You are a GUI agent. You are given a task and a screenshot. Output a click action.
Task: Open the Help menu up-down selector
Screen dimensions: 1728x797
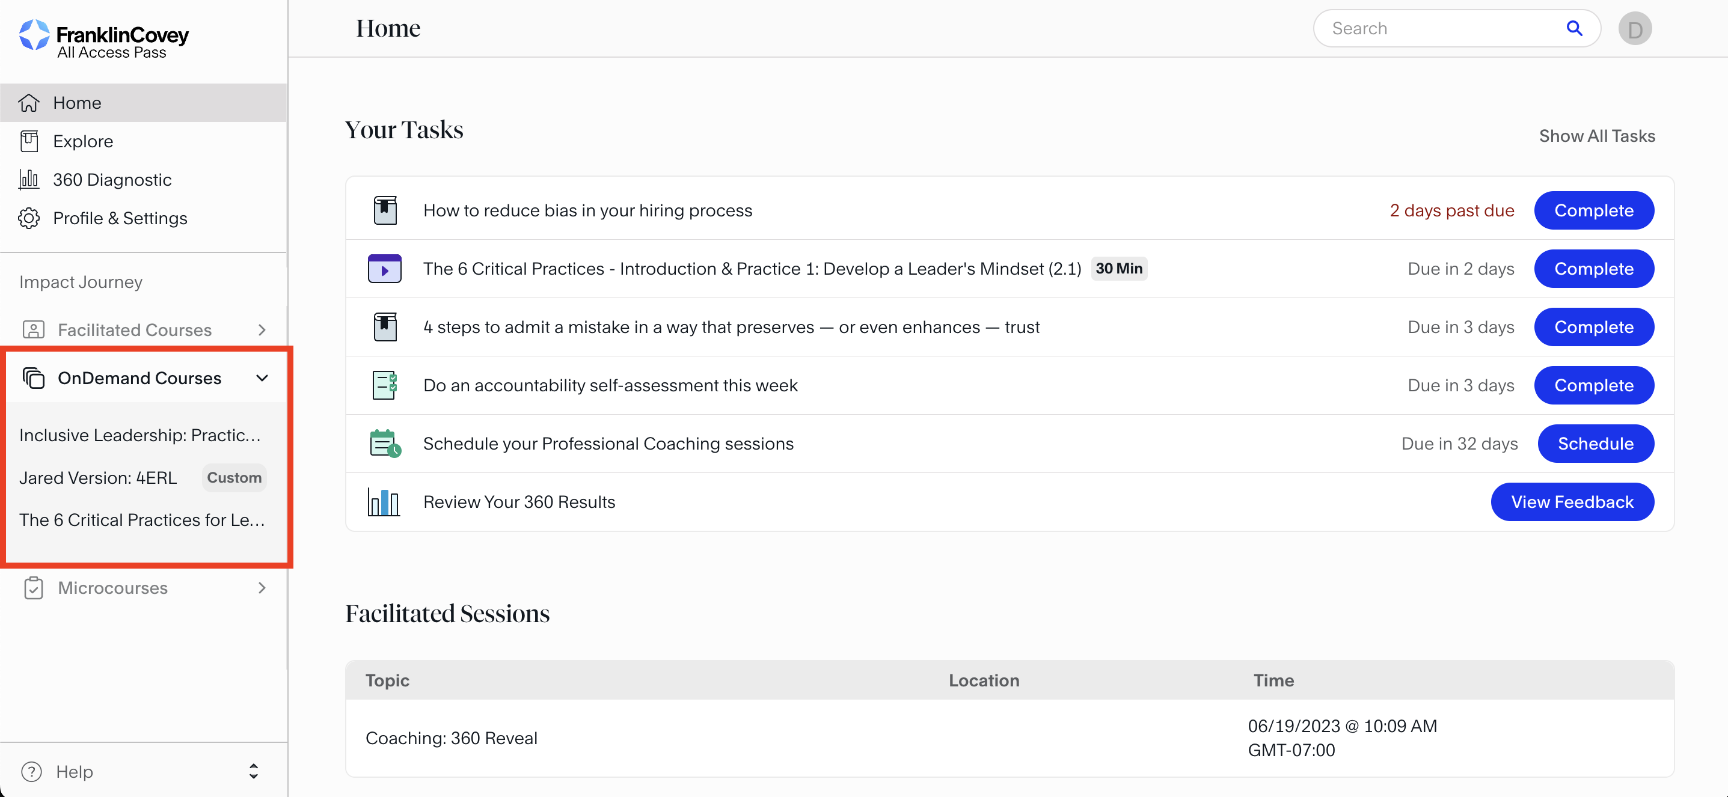click(x=254, y=772)
